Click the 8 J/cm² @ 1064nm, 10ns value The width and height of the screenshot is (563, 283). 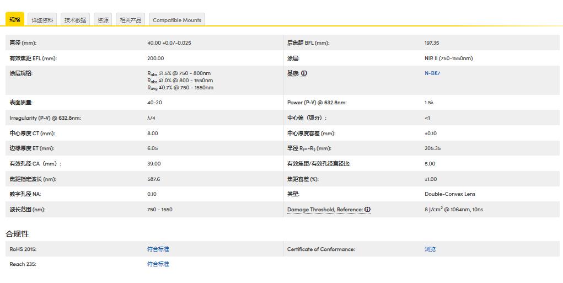(453, 210)
